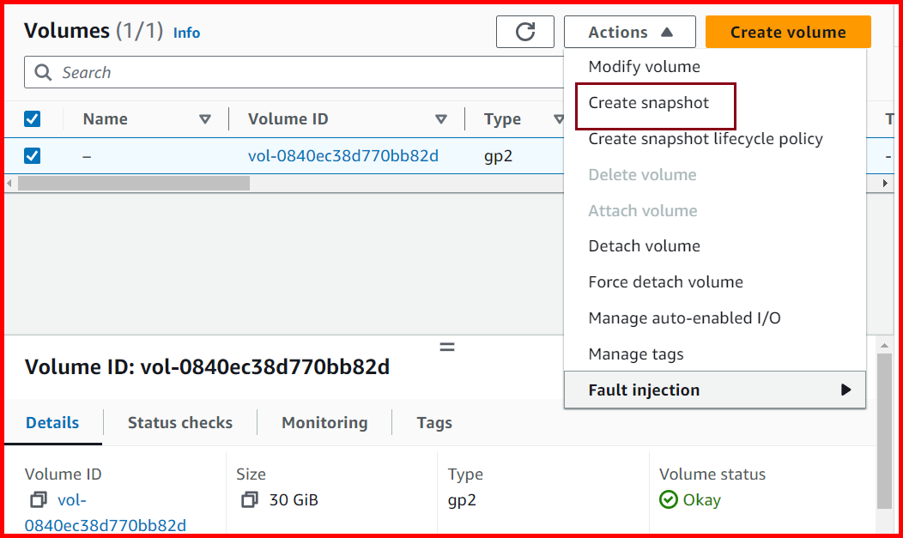Click the search magnifier icon
Image resolution: width=903 pixels, height=538 pixels.
42,72
